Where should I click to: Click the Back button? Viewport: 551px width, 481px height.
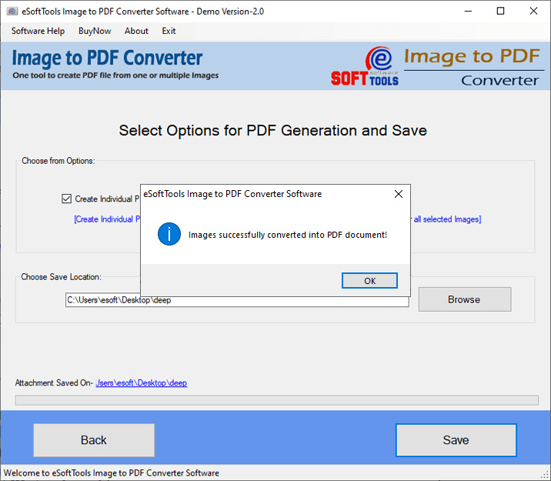click(x=94, y=440)
